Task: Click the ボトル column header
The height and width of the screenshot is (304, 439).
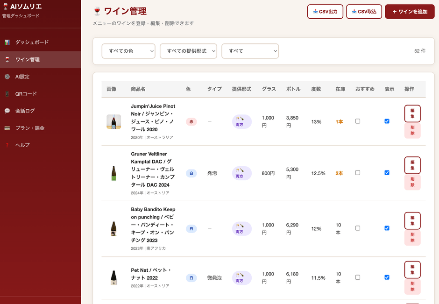Action: point(293,89)
